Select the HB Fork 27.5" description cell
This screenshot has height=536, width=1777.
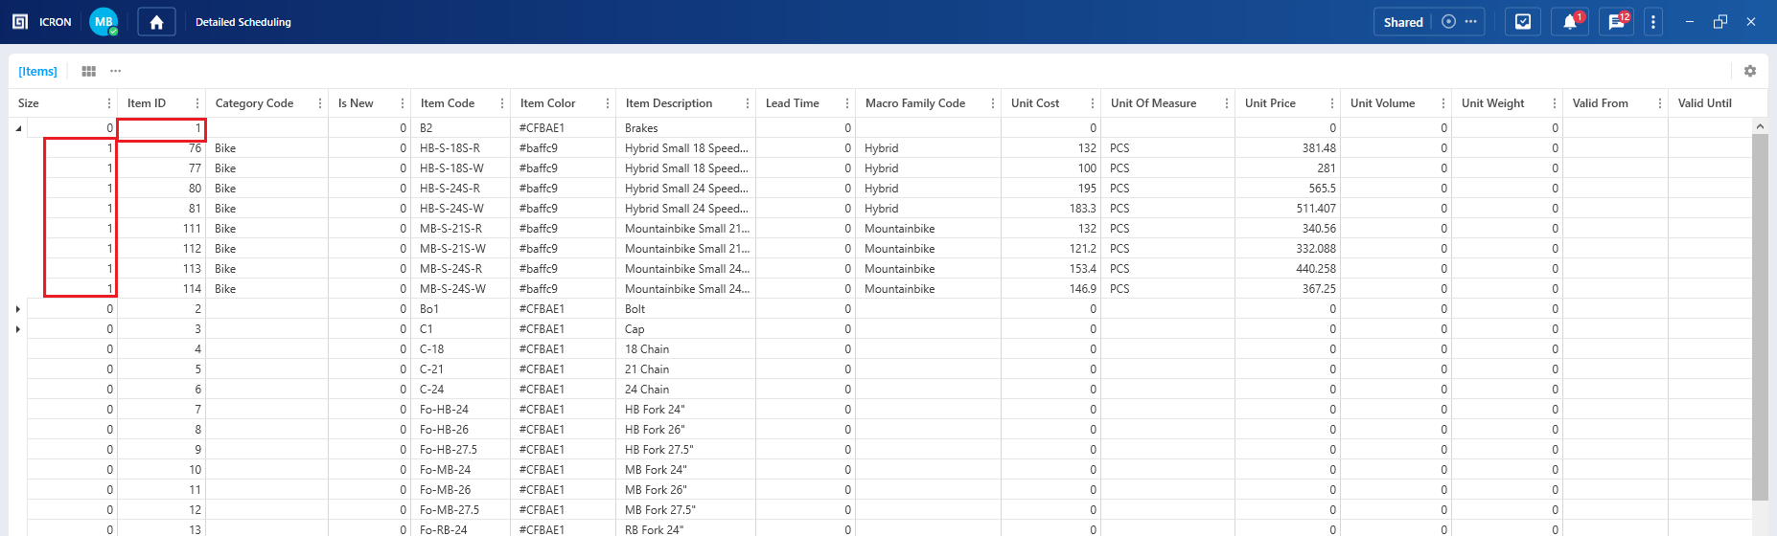[685, 450]
